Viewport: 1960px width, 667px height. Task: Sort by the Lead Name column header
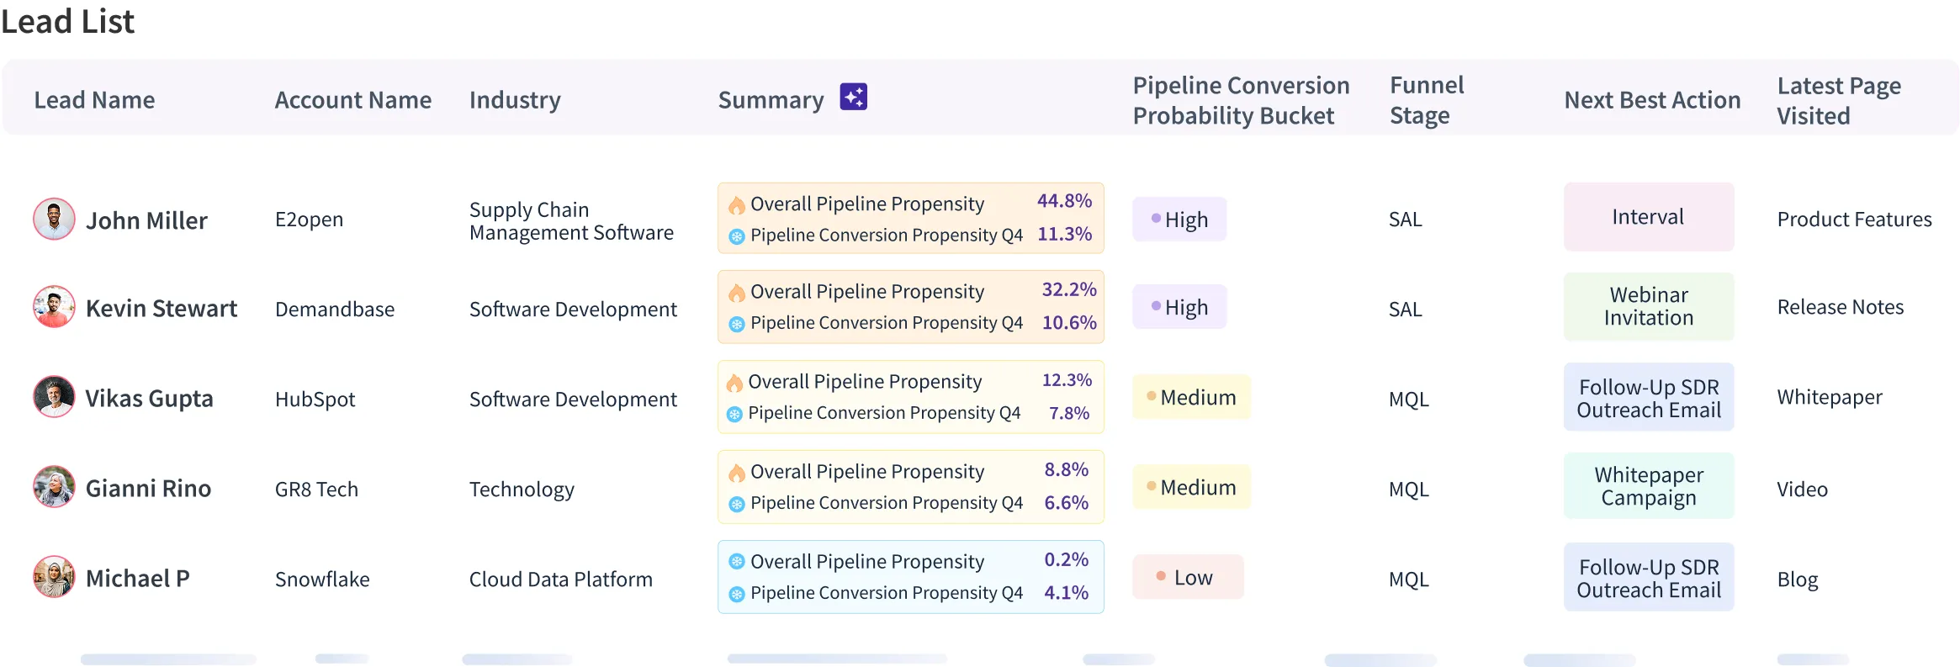94,100
